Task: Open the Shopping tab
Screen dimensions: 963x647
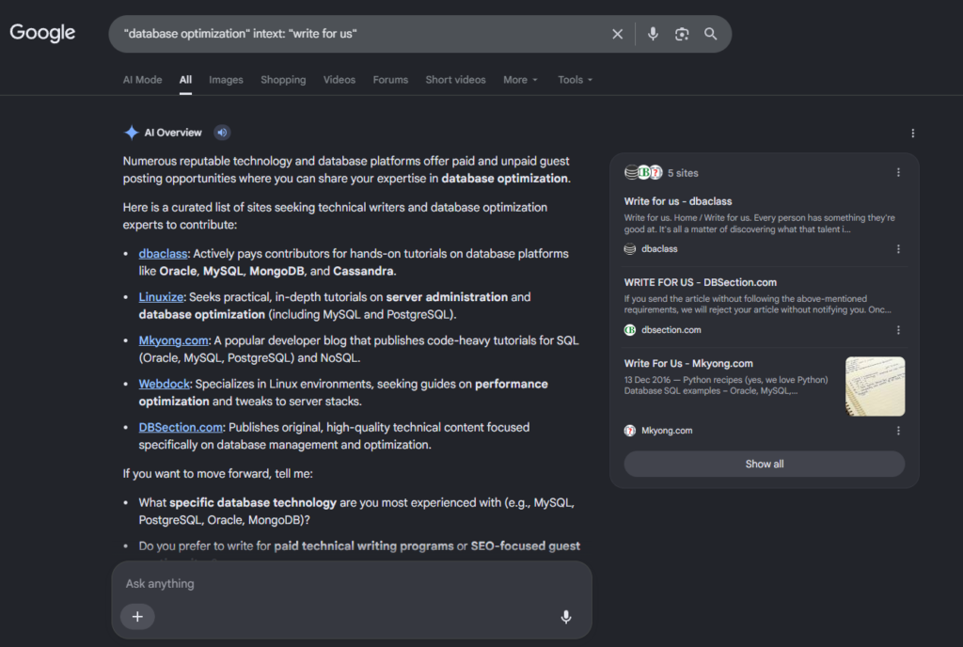Action: pos(283,80)
